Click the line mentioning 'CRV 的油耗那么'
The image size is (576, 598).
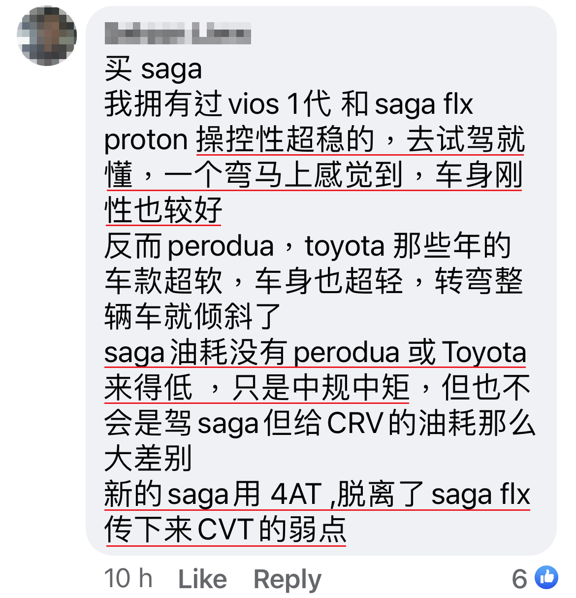[320, 423]
